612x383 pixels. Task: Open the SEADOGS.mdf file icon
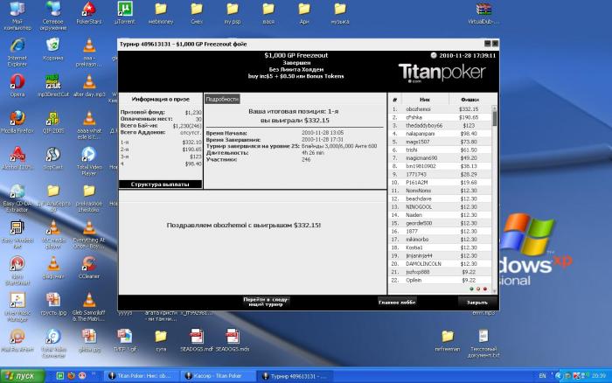tap(197, 339)
